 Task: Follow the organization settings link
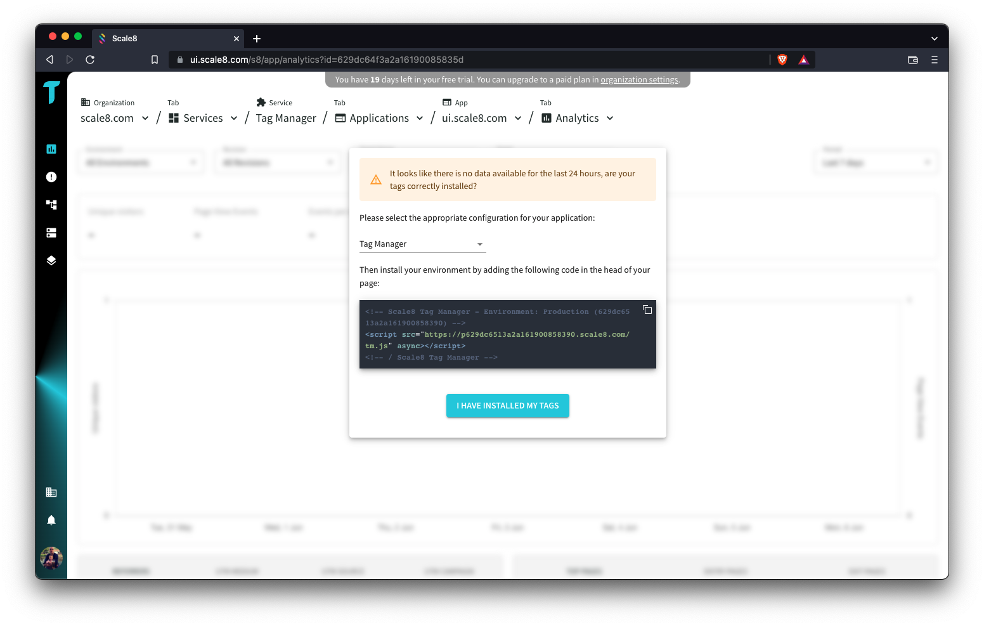(x=639, y=80)
